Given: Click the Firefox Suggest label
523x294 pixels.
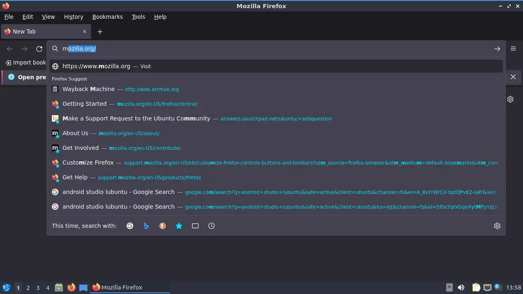Looking at the screenshot, I should pyautogui.click(x=69, y=79).
